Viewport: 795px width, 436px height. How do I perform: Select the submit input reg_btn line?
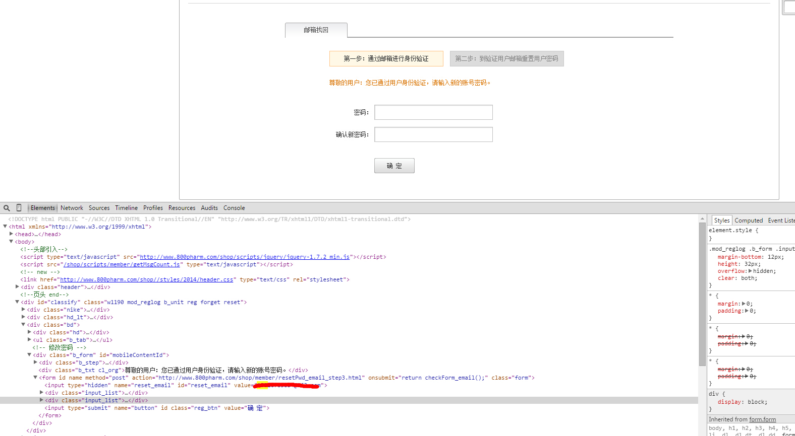pyautogui.click(x=157, y=408)
